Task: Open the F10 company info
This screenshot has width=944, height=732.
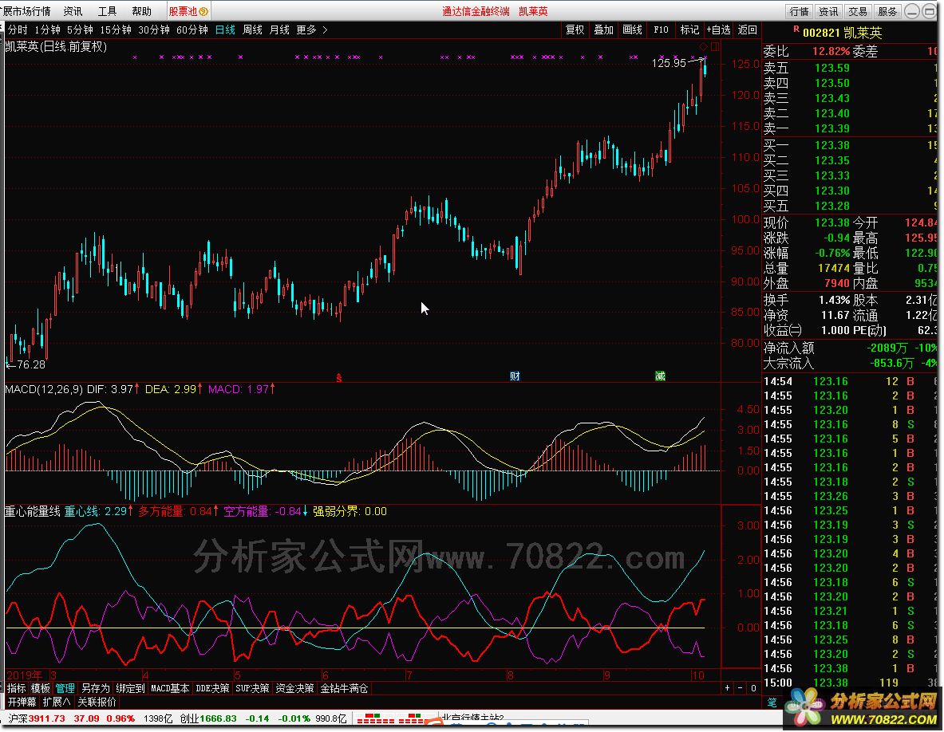Action: tap(661, 30)
